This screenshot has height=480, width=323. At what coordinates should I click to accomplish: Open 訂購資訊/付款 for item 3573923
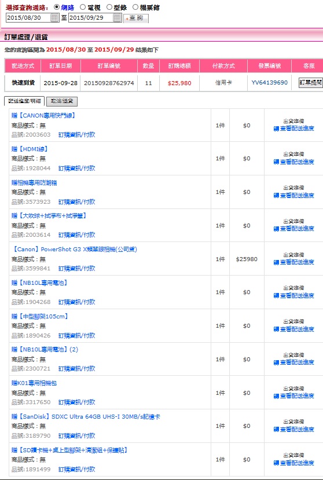76,201
